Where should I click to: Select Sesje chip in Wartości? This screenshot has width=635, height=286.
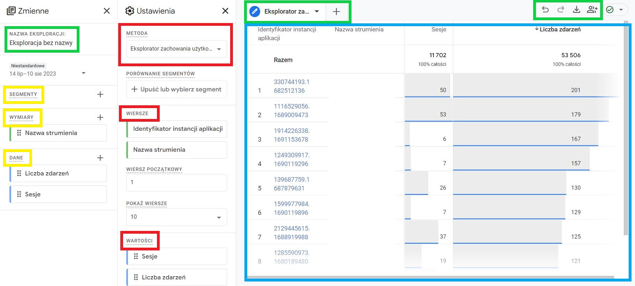(x=176, y=256)
